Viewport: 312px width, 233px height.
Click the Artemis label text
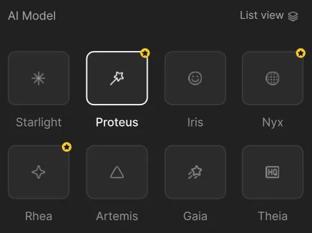pos(117,216)
